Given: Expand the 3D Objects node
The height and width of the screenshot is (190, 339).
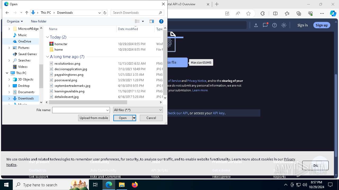Looking at the screenshot, I should click(x=9, y=79).
